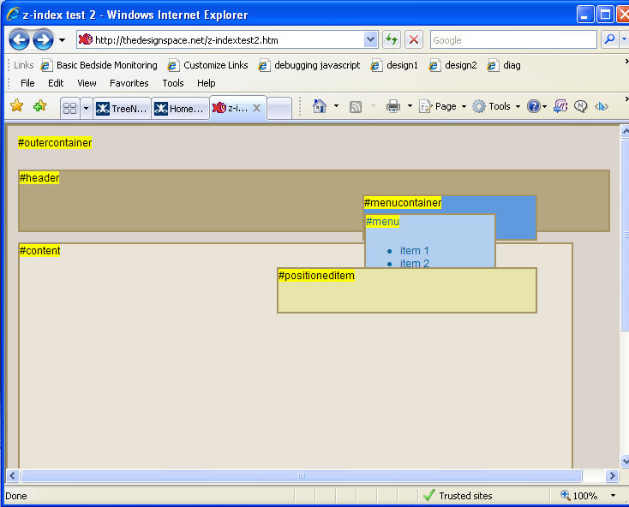Switch to the Home... tab
Image resolution: width=629 pixels, height=507 pixels.
(180, 108)
